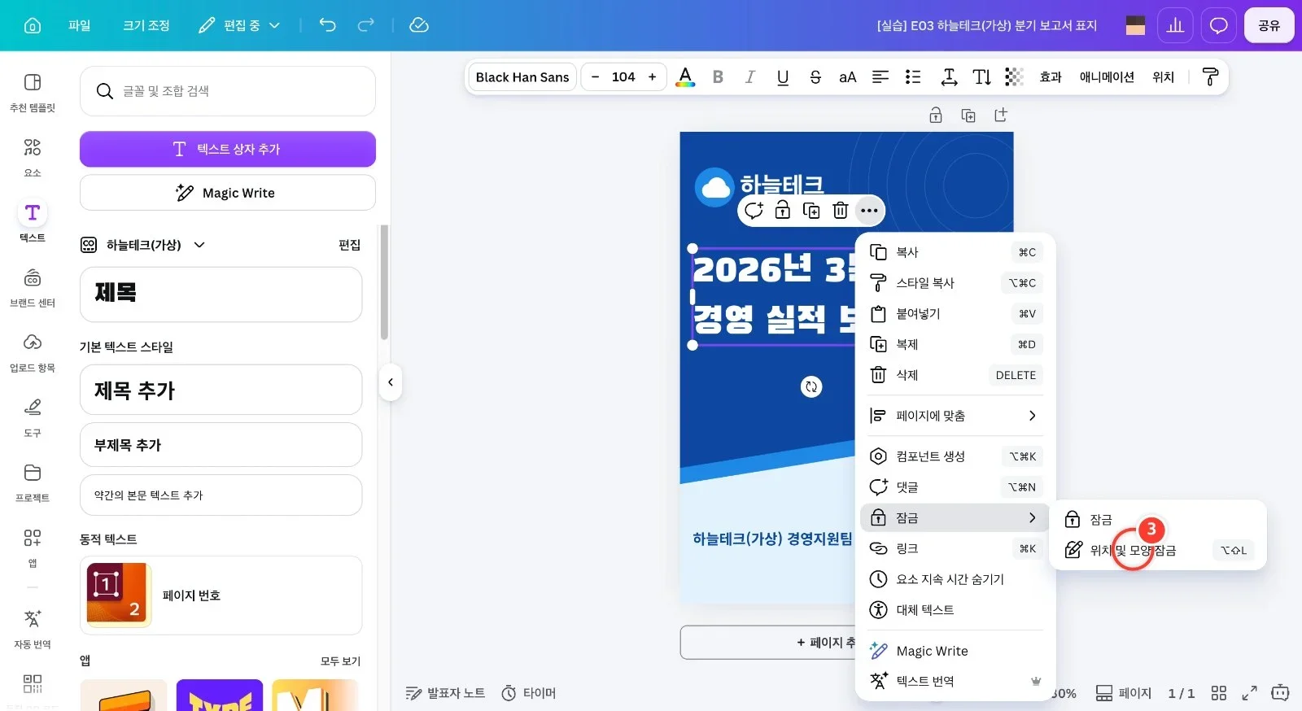Check cloud save status icon
This screenshot has height=711, width=1302.
point(419,25)
